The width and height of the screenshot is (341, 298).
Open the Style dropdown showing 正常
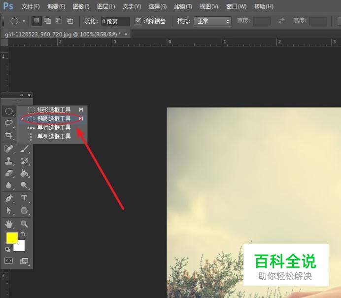(x=212, y=21)
